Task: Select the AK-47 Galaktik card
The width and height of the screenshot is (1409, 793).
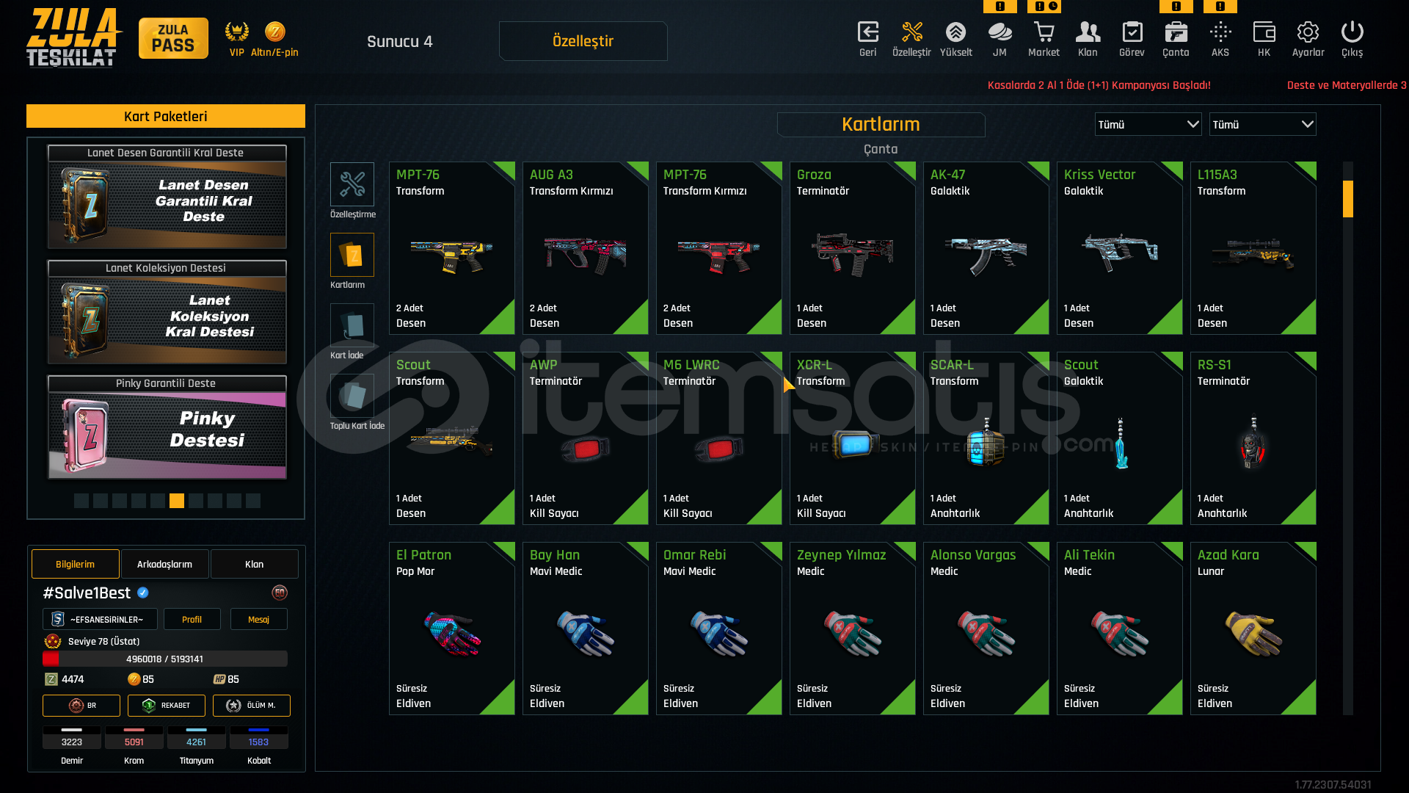Action: coord(986,248)
